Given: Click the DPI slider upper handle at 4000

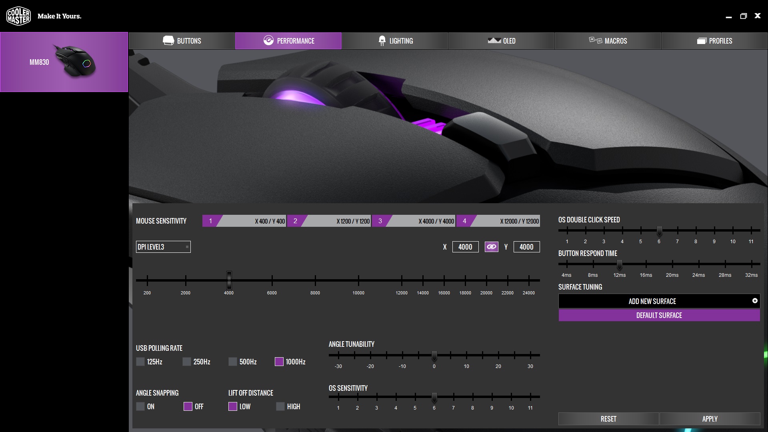Looking at the screenshot, I should [x=229, y=276].
